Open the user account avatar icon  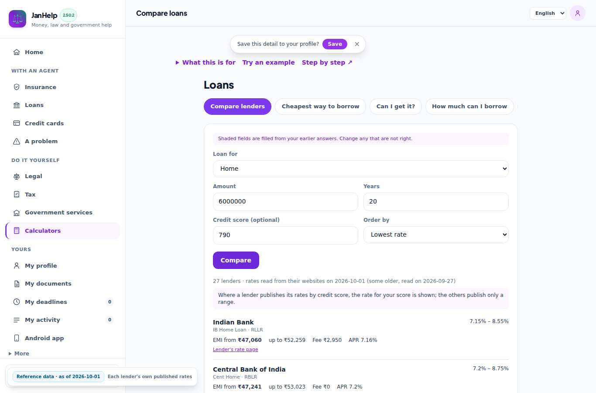(x=578, y=13)
